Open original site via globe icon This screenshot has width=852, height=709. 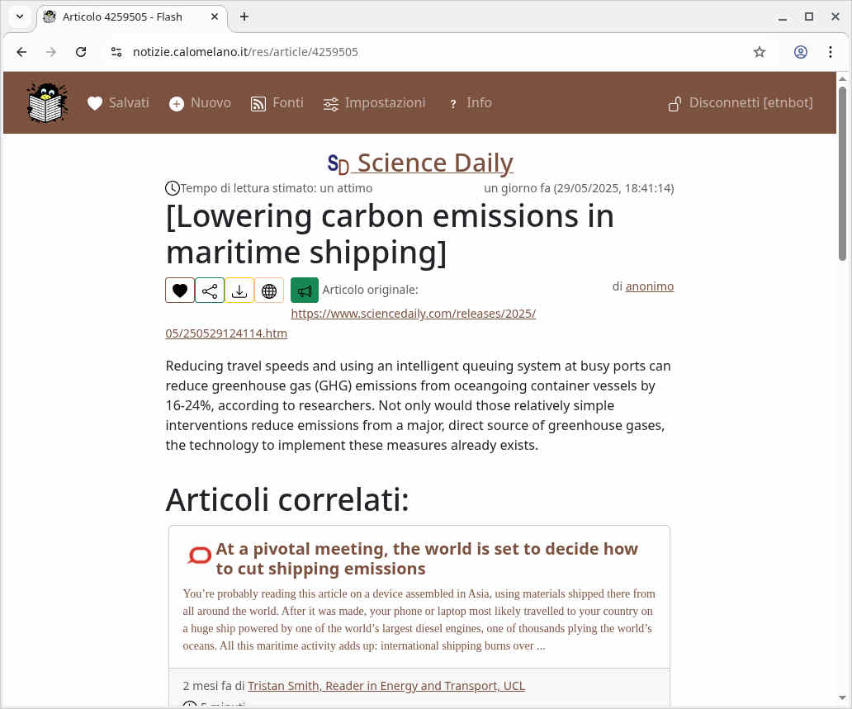(x=268, y=290)
